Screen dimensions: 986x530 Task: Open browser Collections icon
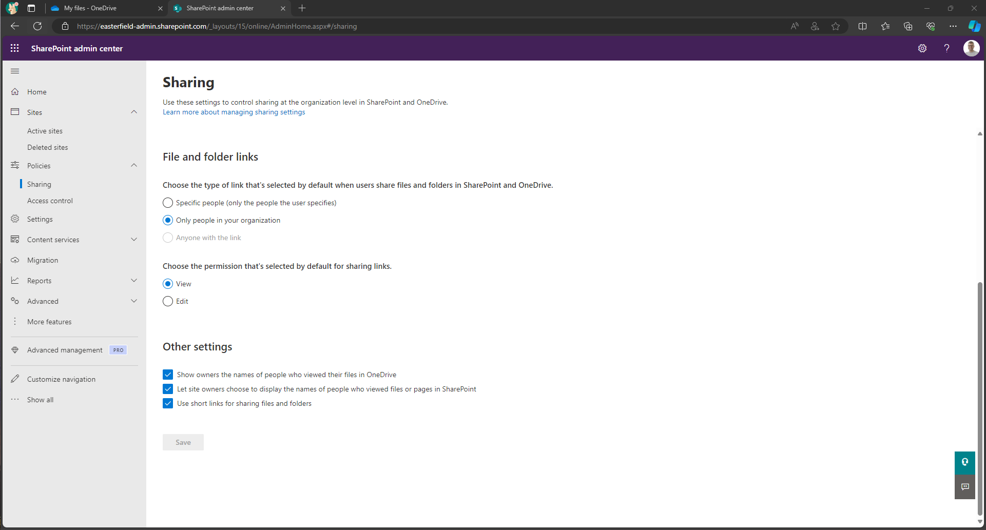pos(908,26)
